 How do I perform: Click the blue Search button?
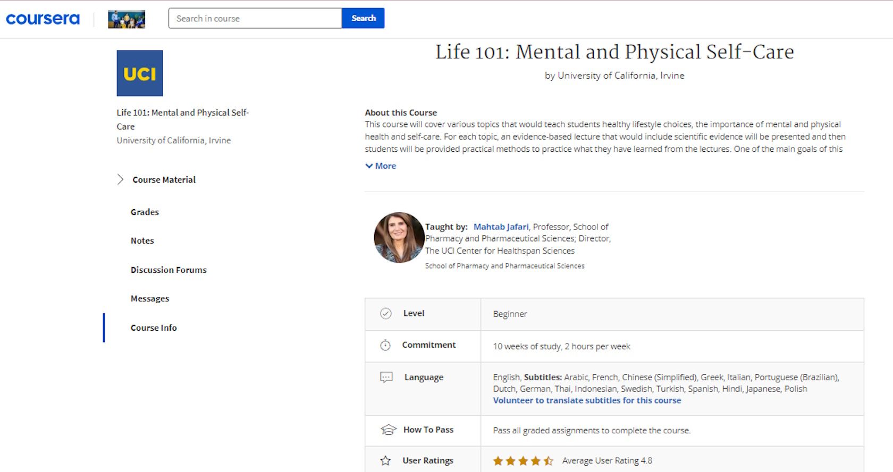[363, 18]
